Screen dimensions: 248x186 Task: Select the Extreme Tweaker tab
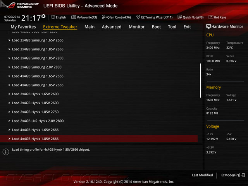coord(60,27)
